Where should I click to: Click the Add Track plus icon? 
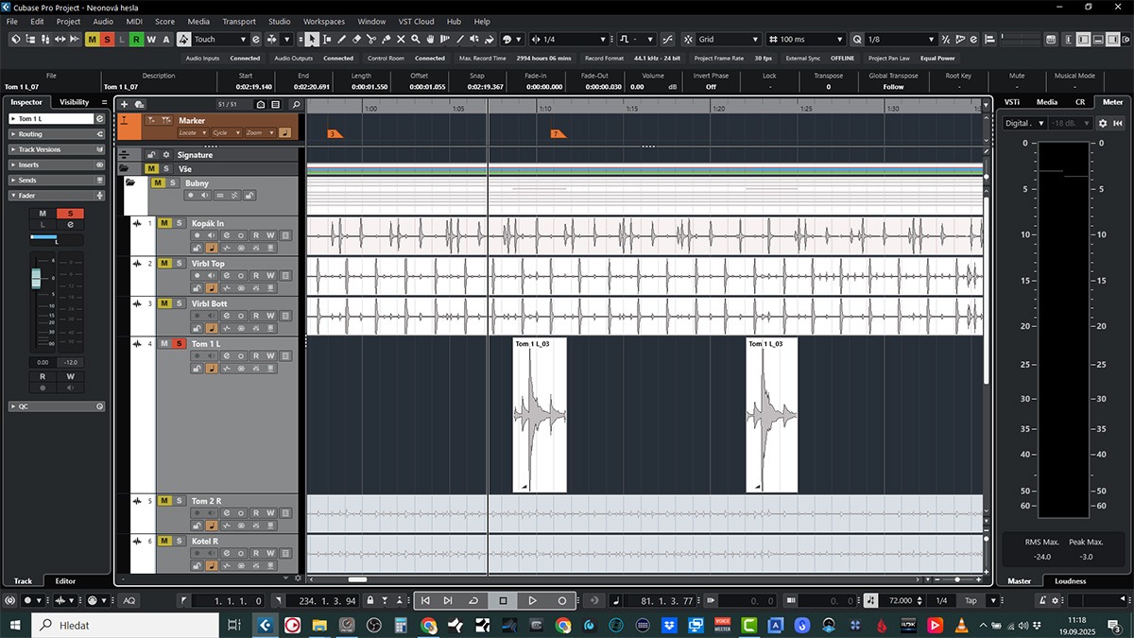coord(124,104)
